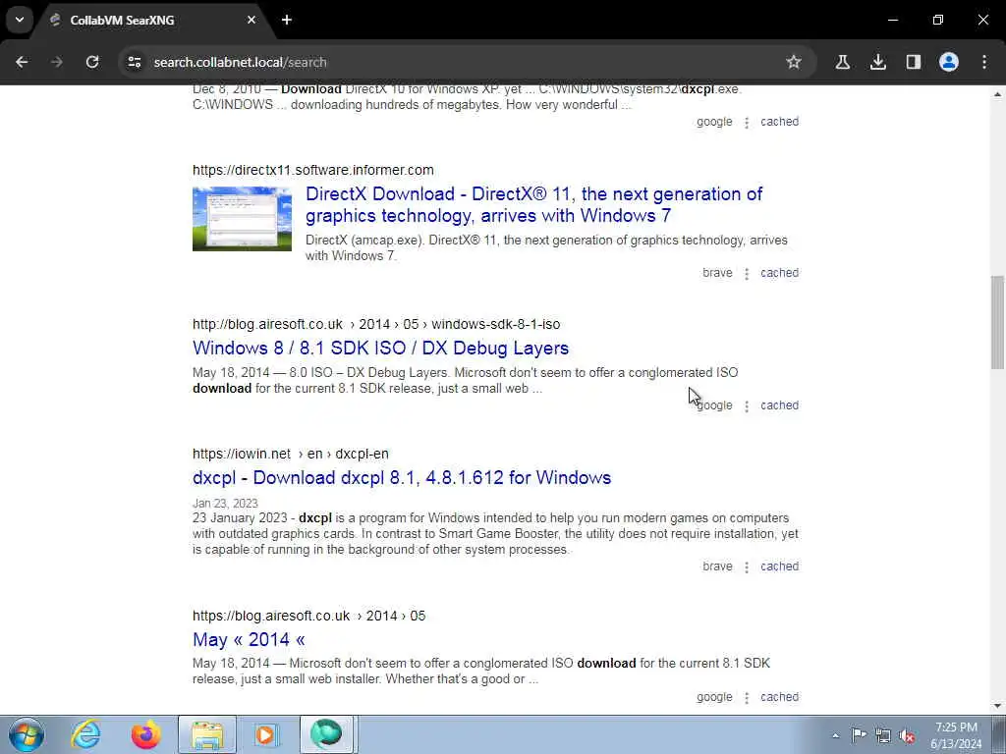The width and height of the screenshot is (1006, 754).
Task: Reload the current search page
Action: (x=92, y=62)
